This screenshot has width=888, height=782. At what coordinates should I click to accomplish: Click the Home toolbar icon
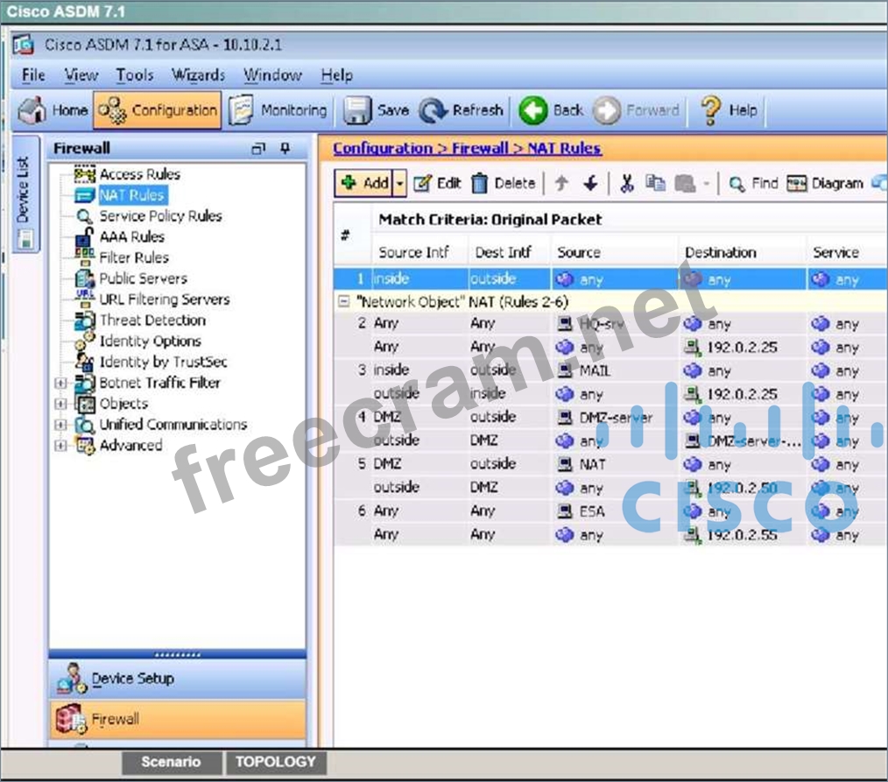click(33, 110)
